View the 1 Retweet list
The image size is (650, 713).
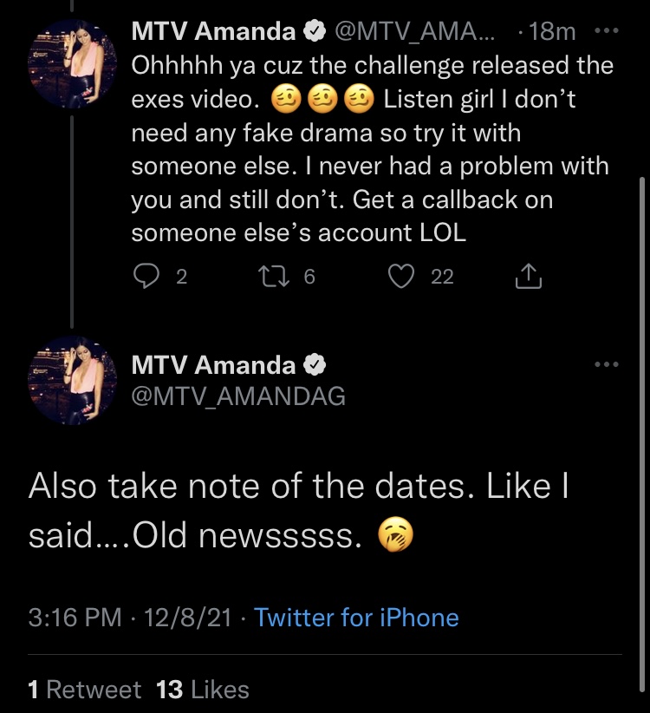pos(84,690)
